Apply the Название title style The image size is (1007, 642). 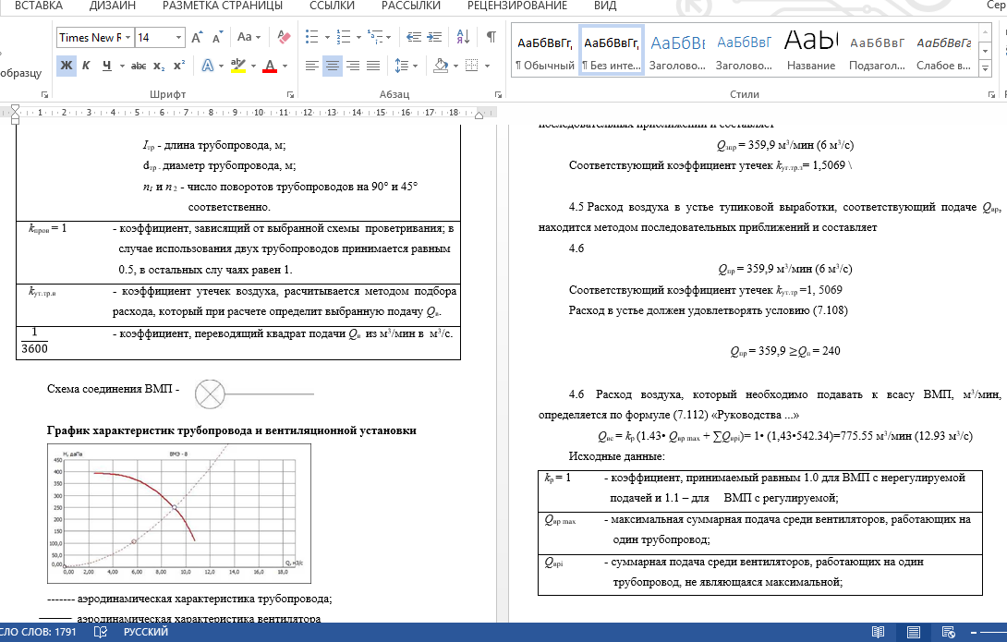pyautogui.click(x=811, y=52)
